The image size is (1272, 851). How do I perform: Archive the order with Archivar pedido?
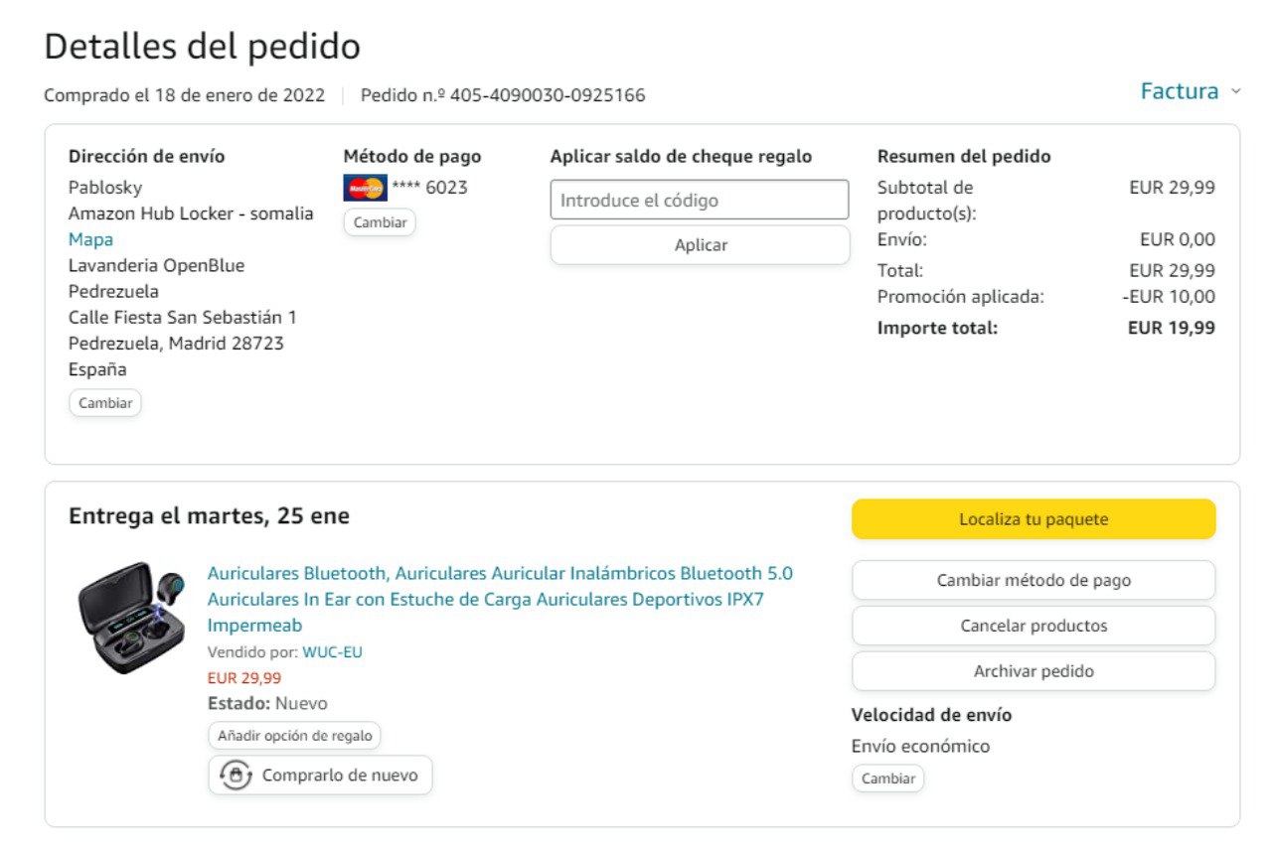coord(1033,671)
